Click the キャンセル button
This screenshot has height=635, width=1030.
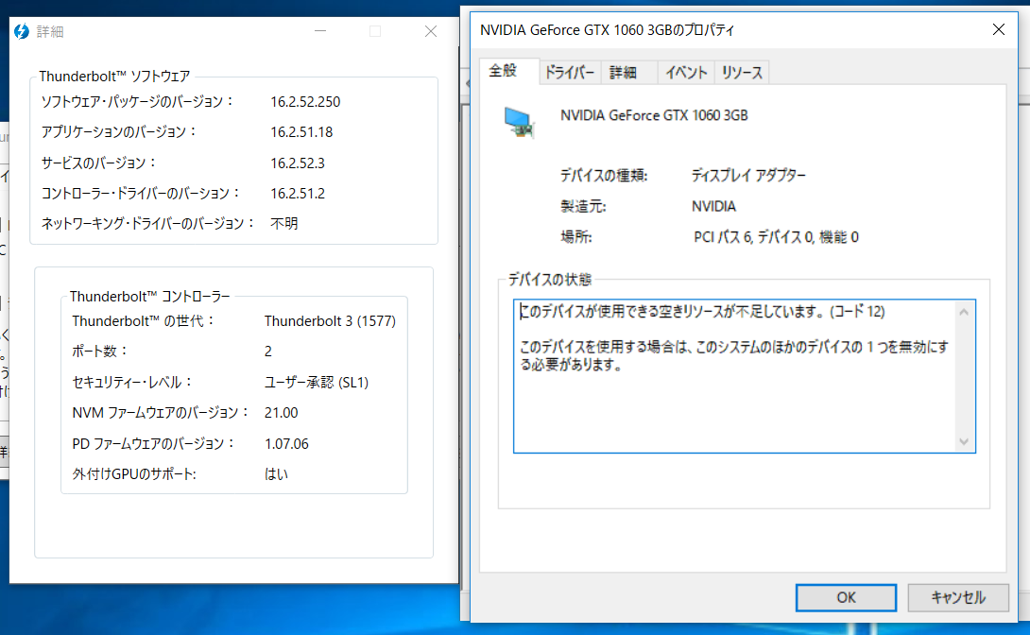click(958, 597)
